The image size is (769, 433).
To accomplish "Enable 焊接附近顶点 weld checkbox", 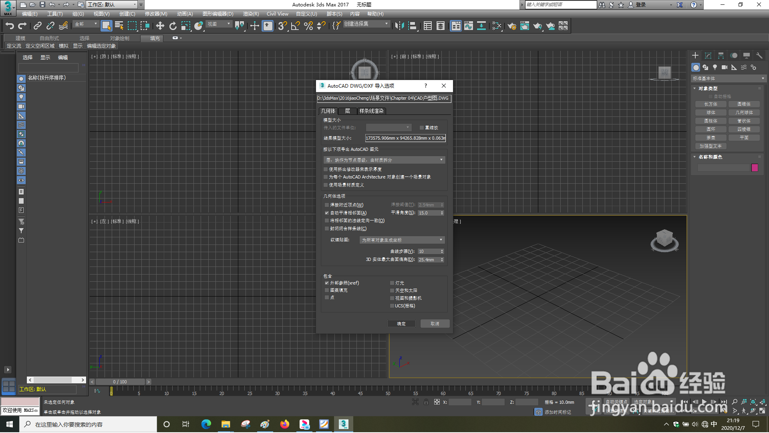I will click(327, 205).
